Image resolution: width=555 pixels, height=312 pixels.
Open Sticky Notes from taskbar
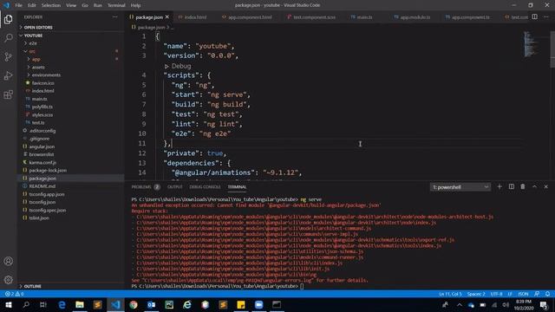click(x=241, y=304)
